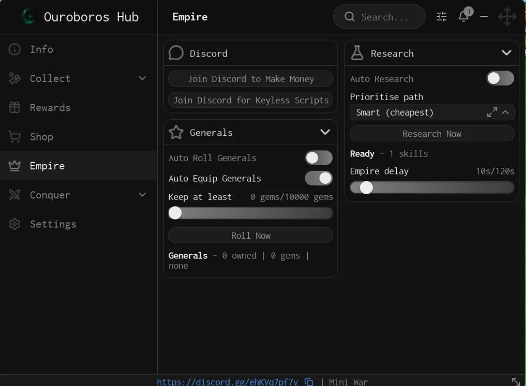Viewport: 526px width, 386px height.
Task: Expand the Collect menu chevron
Action: pos(142,78)
